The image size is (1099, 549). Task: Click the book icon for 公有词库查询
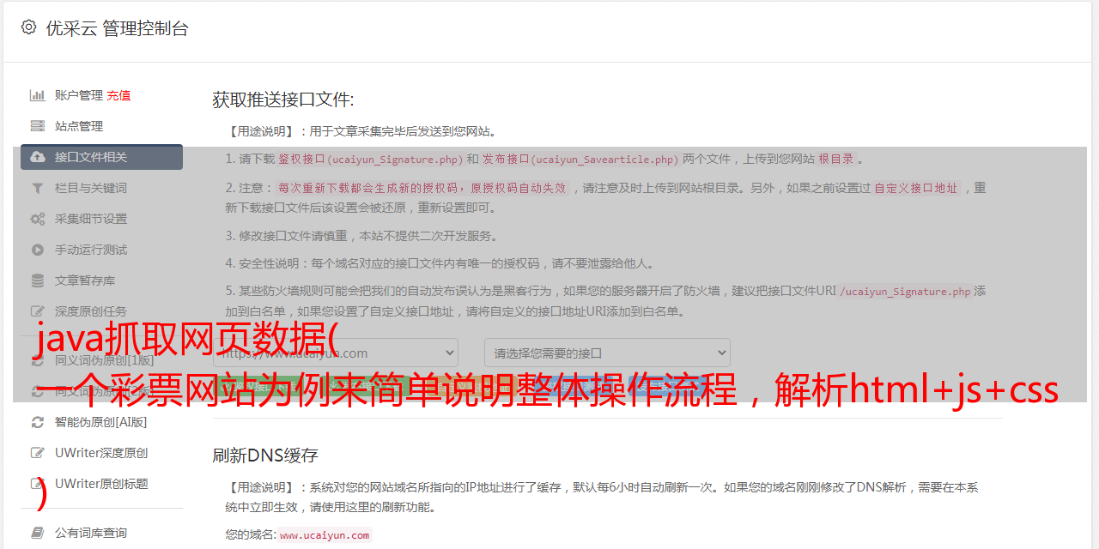pyautogui.click(x=38, y=533)
